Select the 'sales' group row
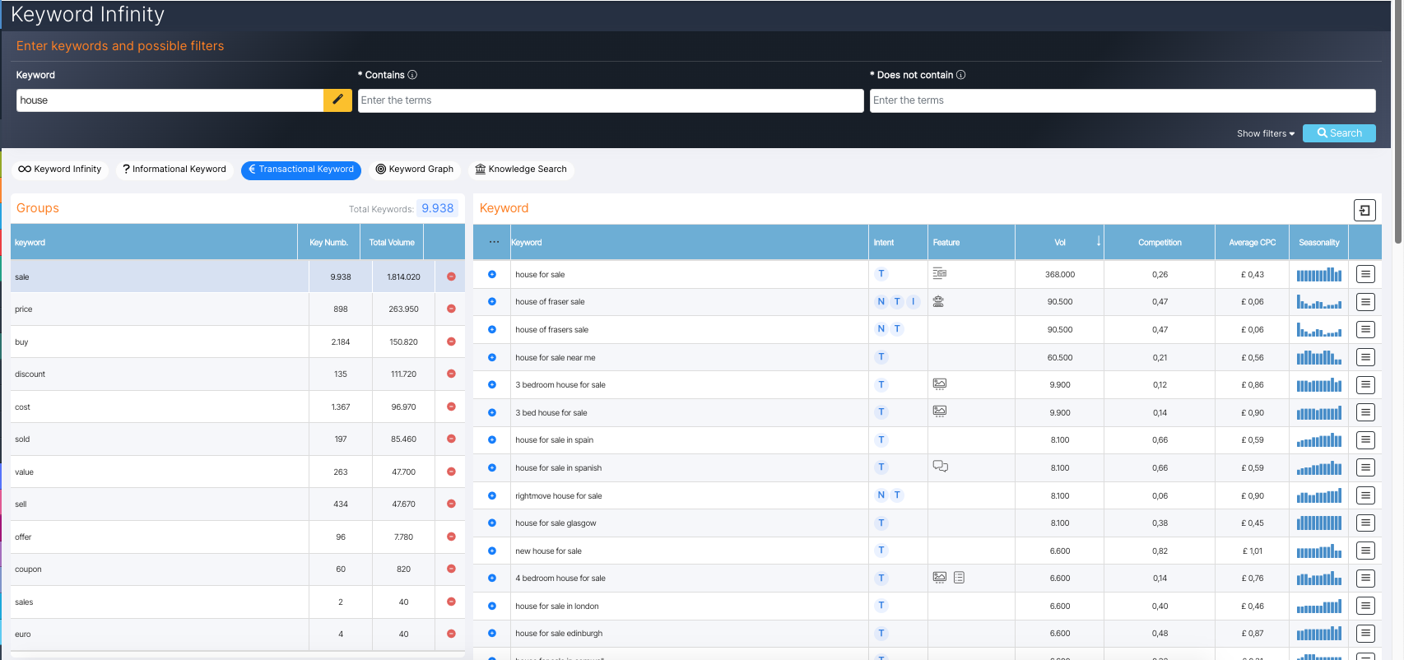Viewport: 1404px width, 660px height. point(237,602)
